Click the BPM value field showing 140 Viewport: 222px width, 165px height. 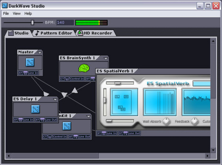click(64, 23)
